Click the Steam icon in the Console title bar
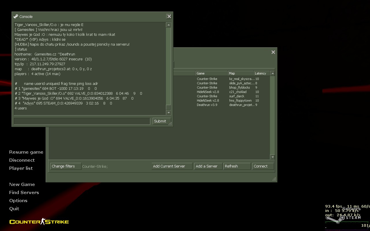Viewport: 370px width, 231px height. click(16, 16)
